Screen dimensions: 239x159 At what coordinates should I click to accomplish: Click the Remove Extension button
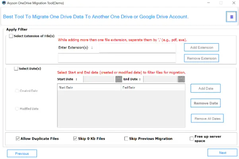click(202, 58)
